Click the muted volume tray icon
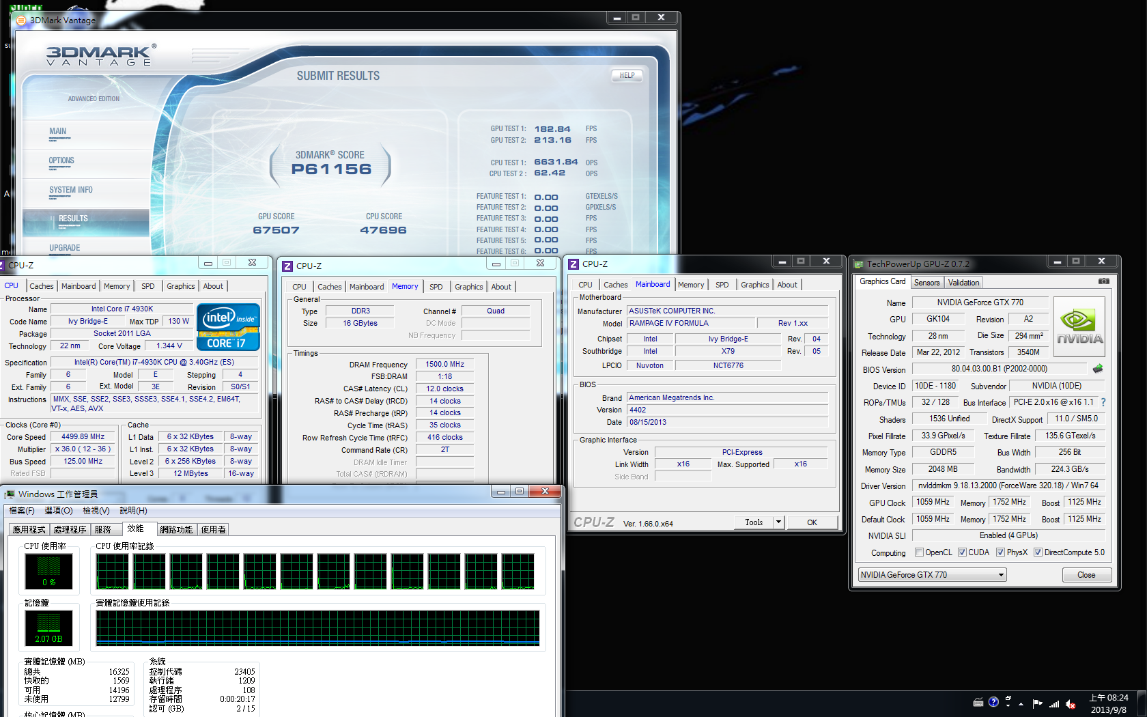Image resolution: width=1147 pixels, height=717 pixels. (1070, 703)
